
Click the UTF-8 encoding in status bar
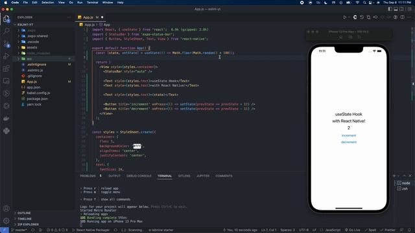click(303, 230)
